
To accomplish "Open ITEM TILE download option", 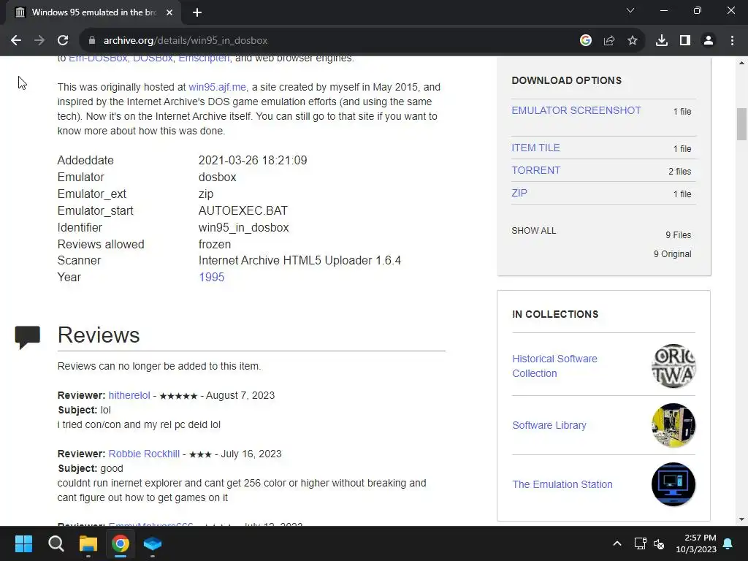I will 535,148.
